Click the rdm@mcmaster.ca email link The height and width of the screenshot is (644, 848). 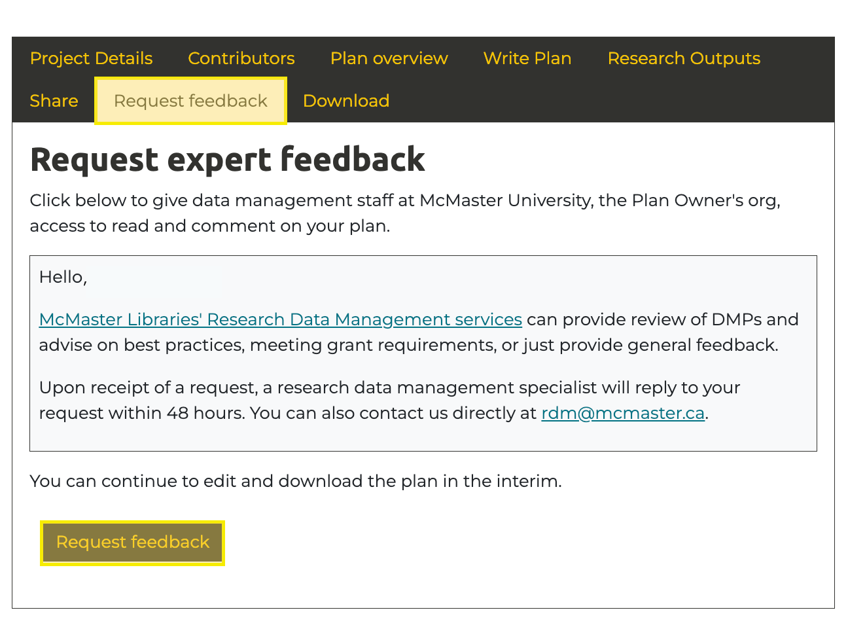tap(623, 413)
